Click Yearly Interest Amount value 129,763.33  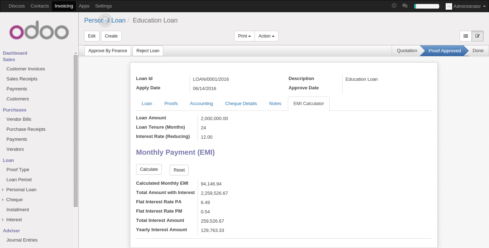[x=213, y=230]
